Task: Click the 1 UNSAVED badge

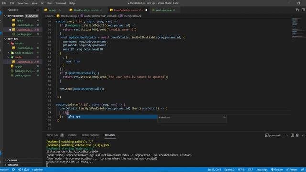Action: 32,16
